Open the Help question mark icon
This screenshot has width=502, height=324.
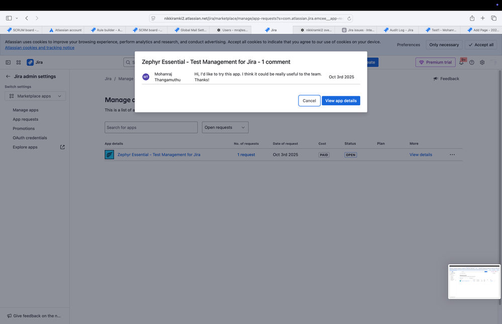(471, 62)
